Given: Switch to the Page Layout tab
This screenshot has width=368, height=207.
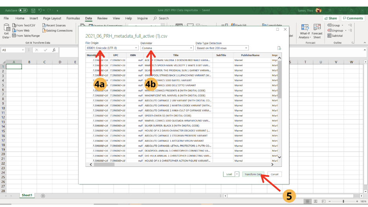Looking at the screenshot, I should click(52, 18).
